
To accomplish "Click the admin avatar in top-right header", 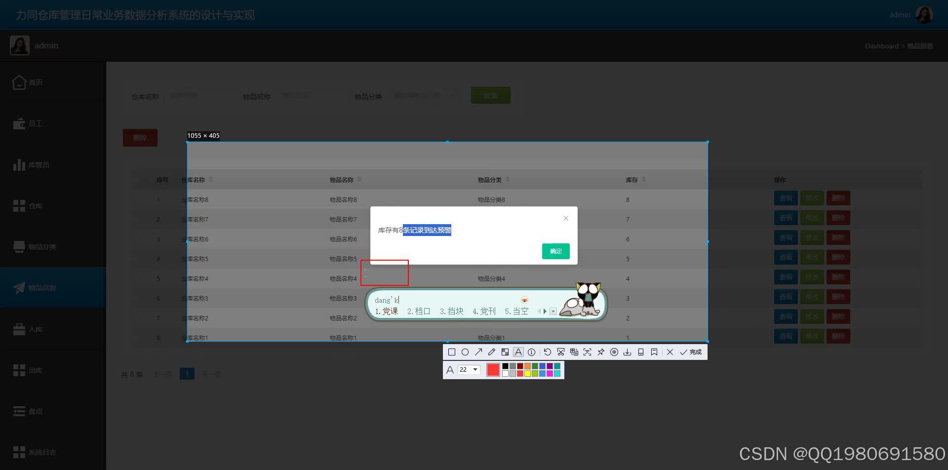I will point(924,14).
